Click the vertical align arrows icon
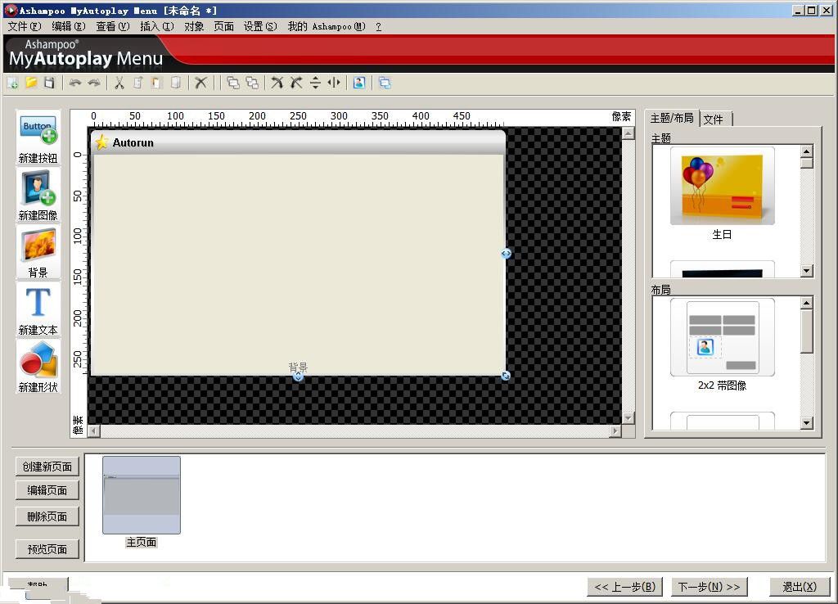Image resolution: width=838 pixels, height=604 pixels. [315, 83]
